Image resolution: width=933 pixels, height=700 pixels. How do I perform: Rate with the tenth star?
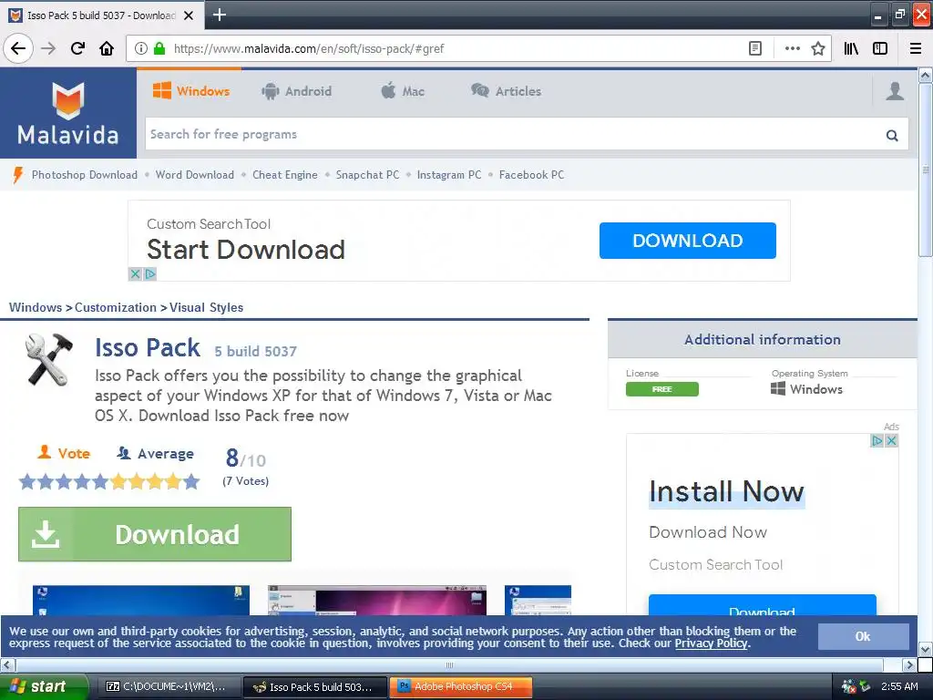(x=191, y=481)
